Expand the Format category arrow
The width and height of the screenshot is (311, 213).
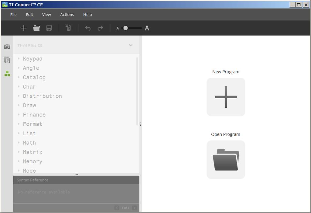pyautogui.click(x=19, y=123)
